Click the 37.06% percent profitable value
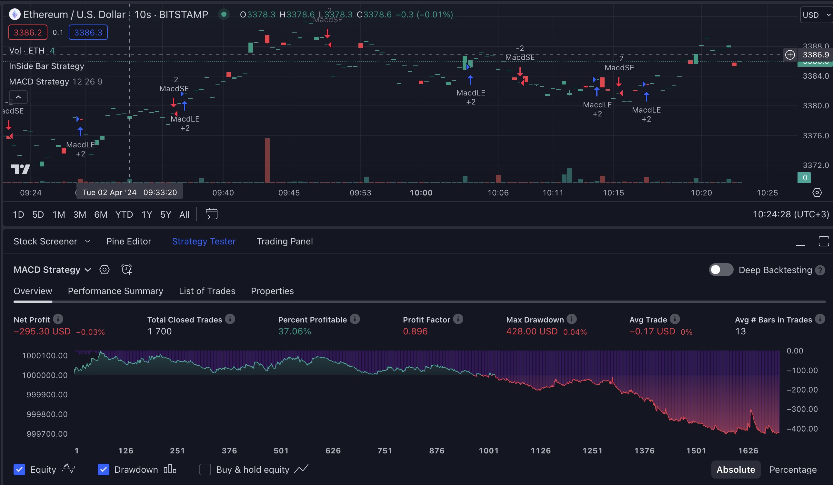Image resolution: width=833 pixels, height=485 pixels. pos(295,332)
